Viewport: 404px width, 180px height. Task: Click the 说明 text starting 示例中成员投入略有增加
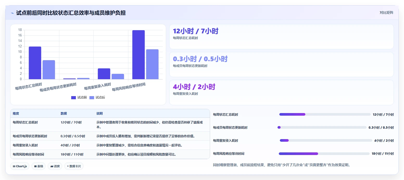click(146, 136)
